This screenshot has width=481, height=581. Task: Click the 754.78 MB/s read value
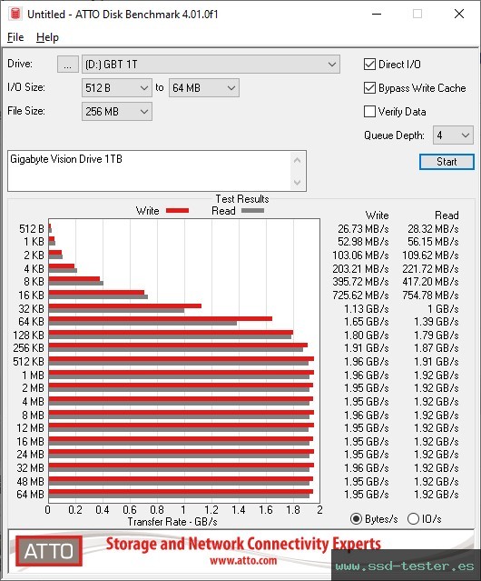[430, 296]
